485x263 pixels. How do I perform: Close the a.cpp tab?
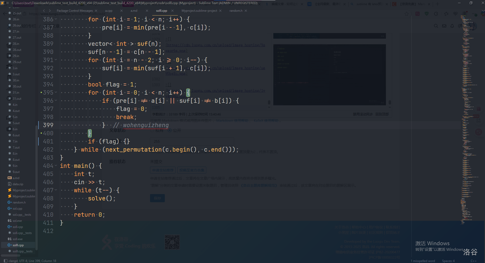click(122, 11)
